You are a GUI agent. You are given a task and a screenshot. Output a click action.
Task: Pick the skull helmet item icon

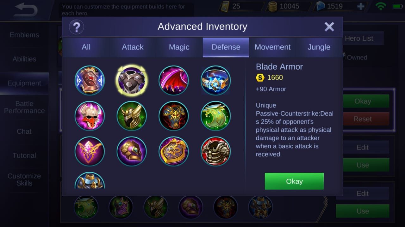click(x=90, y=116)
